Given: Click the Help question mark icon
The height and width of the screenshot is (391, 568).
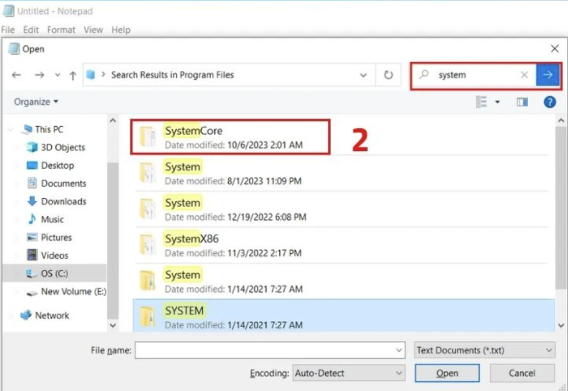Looking at the screenshot, I should [x=549, y=102].
